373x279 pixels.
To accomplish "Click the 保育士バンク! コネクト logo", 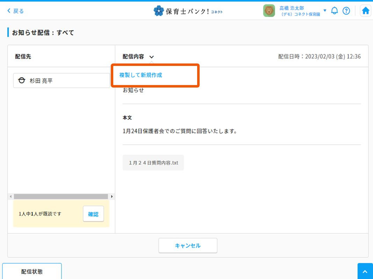I will point(188,11).
